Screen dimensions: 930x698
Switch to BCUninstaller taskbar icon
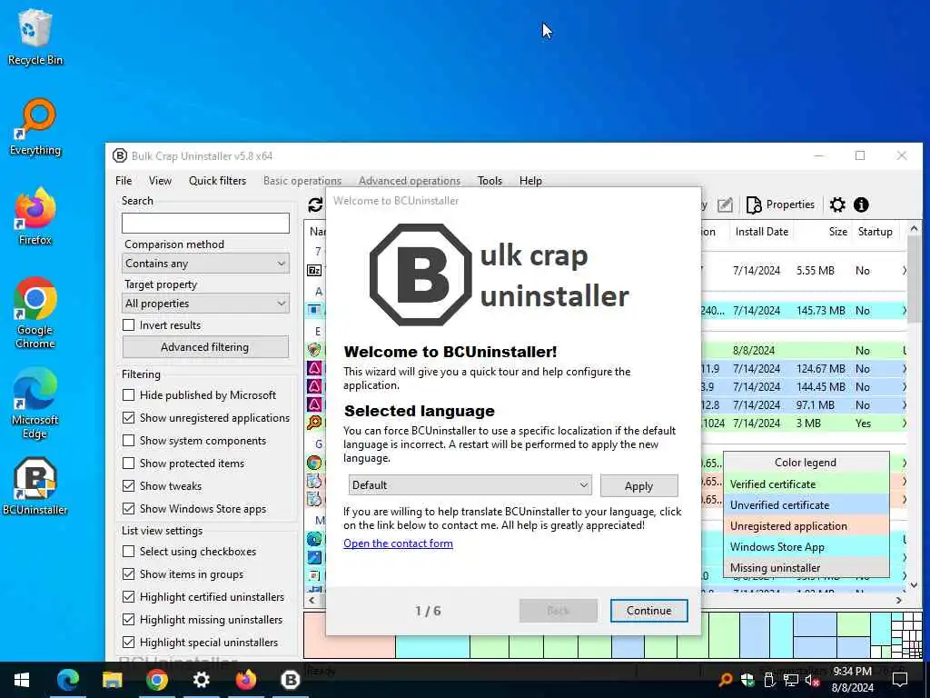click(290, 680)
